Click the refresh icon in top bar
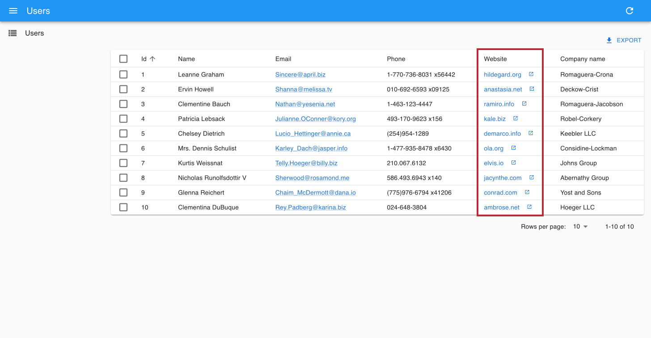Image resolution: width=651 pixels, height=338 pixels. click(x=630, y=11)
